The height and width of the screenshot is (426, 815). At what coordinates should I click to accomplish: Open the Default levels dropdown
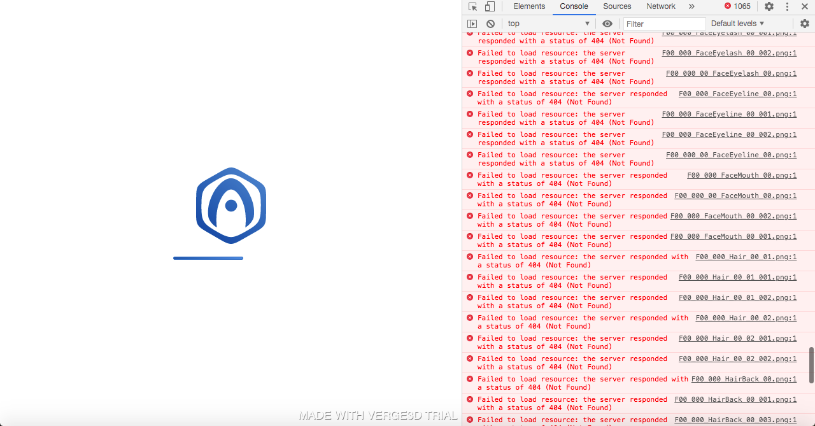point(737,24)
